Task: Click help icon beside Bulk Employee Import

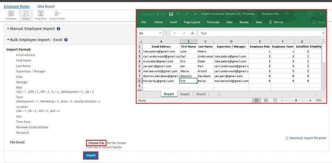Action: click(66, 40)
